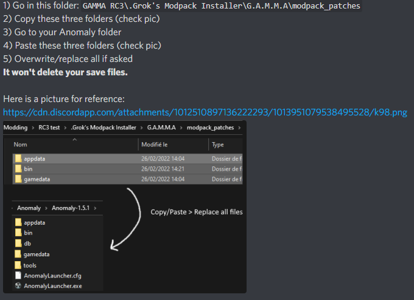Click the tools folder icon
Viewport: 414px width, 300px height.
tap(18, 265)
